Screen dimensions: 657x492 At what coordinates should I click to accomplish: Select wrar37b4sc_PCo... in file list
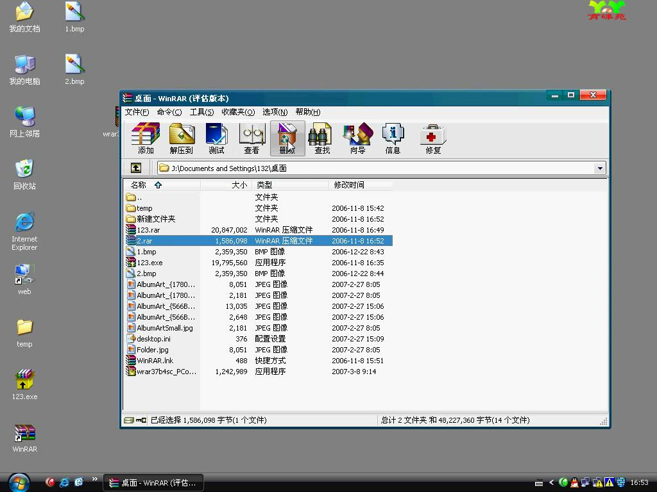point(258,371)
